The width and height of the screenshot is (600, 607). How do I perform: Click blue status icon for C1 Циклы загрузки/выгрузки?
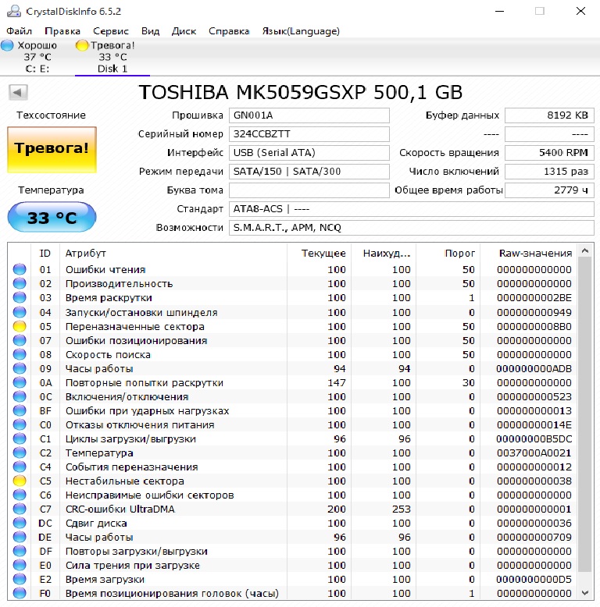click(20, 439)
